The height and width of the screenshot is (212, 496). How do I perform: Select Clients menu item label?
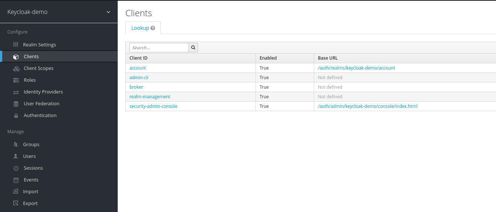(31, 56)
